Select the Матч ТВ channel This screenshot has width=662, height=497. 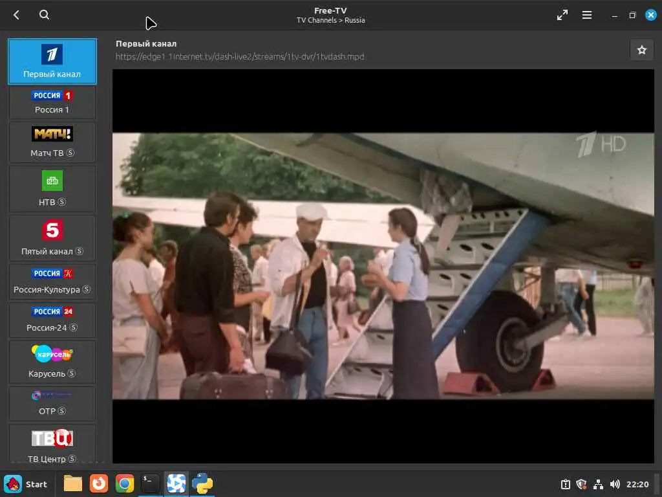click(52, 142)
